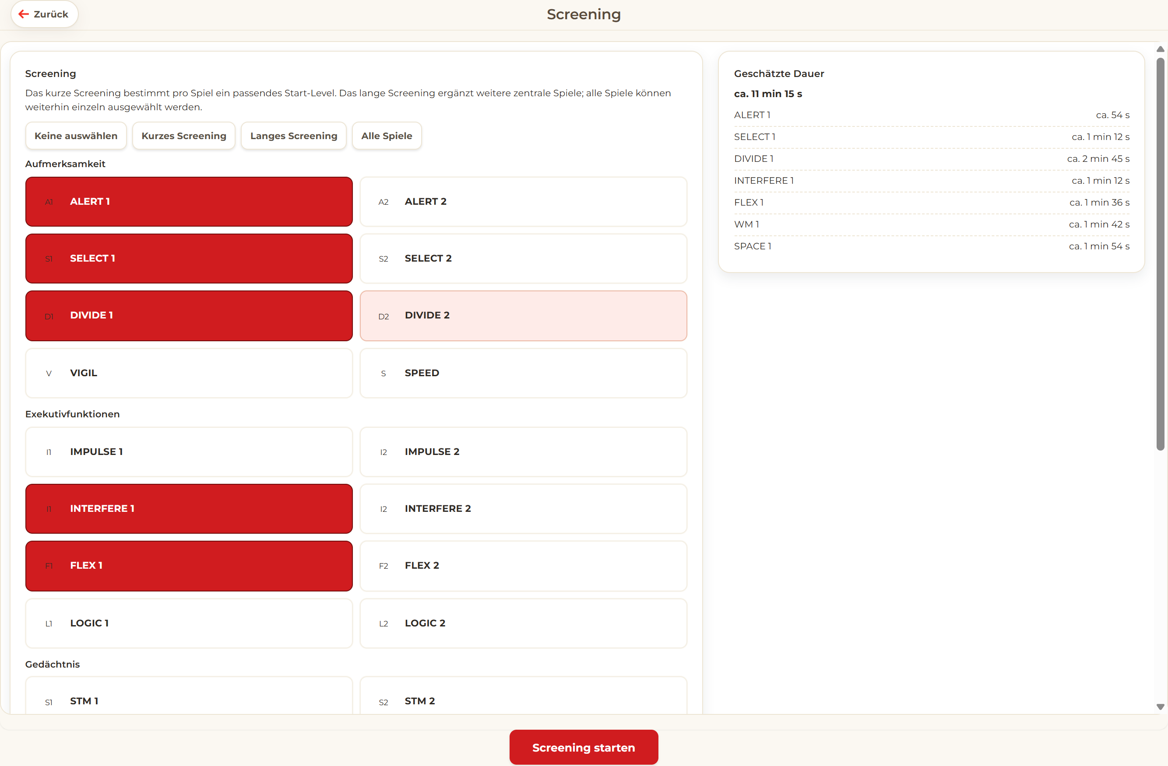Click the 'Exekutivfunktionen' section heading
The width and height of the screenshot is (1168, 766).
coord(73,414)
